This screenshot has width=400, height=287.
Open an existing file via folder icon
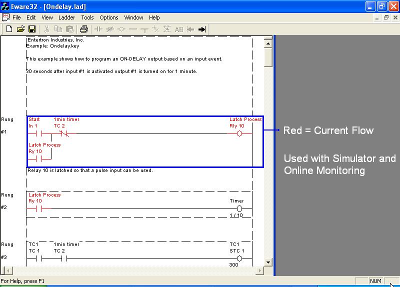point(20,29)
